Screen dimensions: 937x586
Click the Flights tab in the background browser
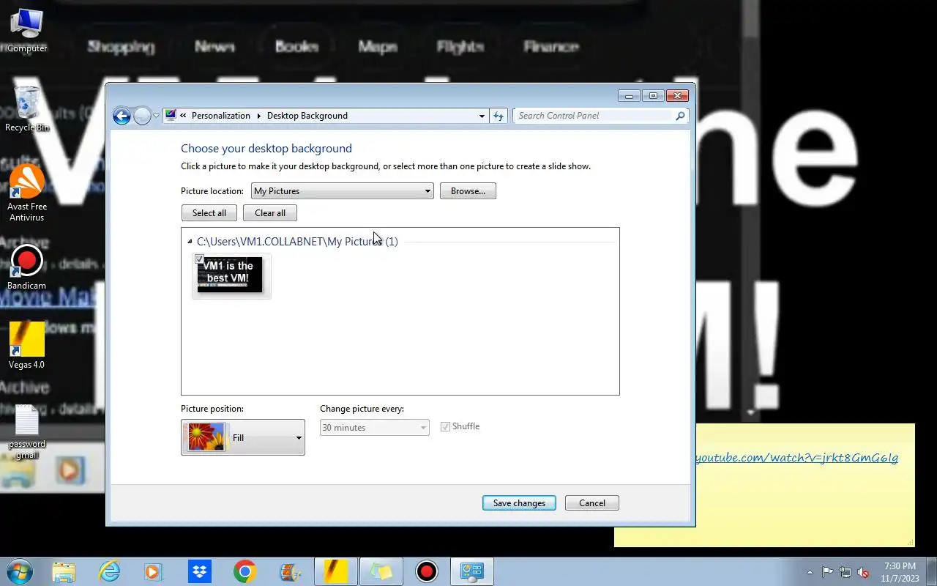[460, 47]
